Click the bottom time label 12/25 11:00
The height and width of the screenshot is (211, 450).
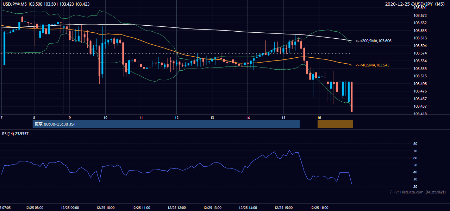click(140, 208)
